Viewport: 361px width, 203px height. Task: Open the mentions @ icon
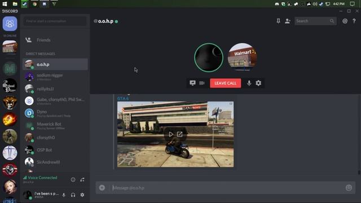[345, 21]
